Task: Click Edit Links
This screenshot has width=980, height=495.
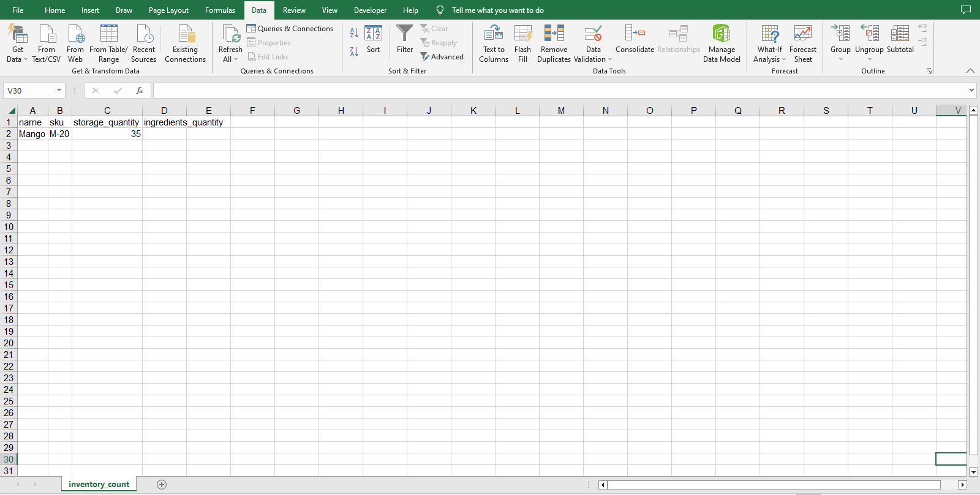Action: (x=268, y=57)
